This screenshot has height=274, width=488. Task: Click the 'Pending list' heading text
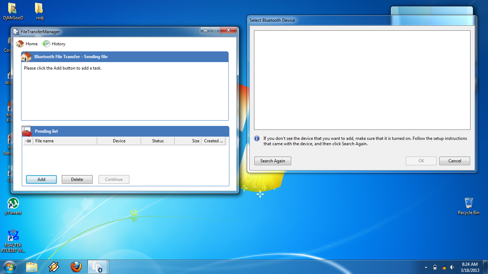point(46,131)
